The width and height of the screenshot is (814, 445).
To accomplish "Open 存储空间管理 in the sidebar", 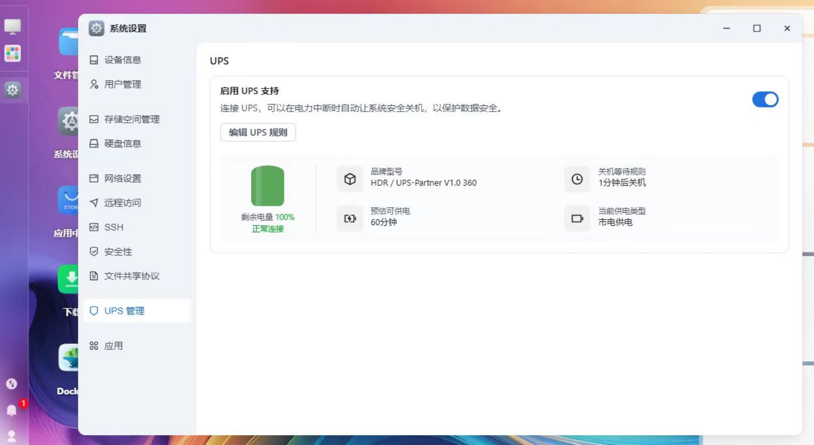I will coord(137,119).
